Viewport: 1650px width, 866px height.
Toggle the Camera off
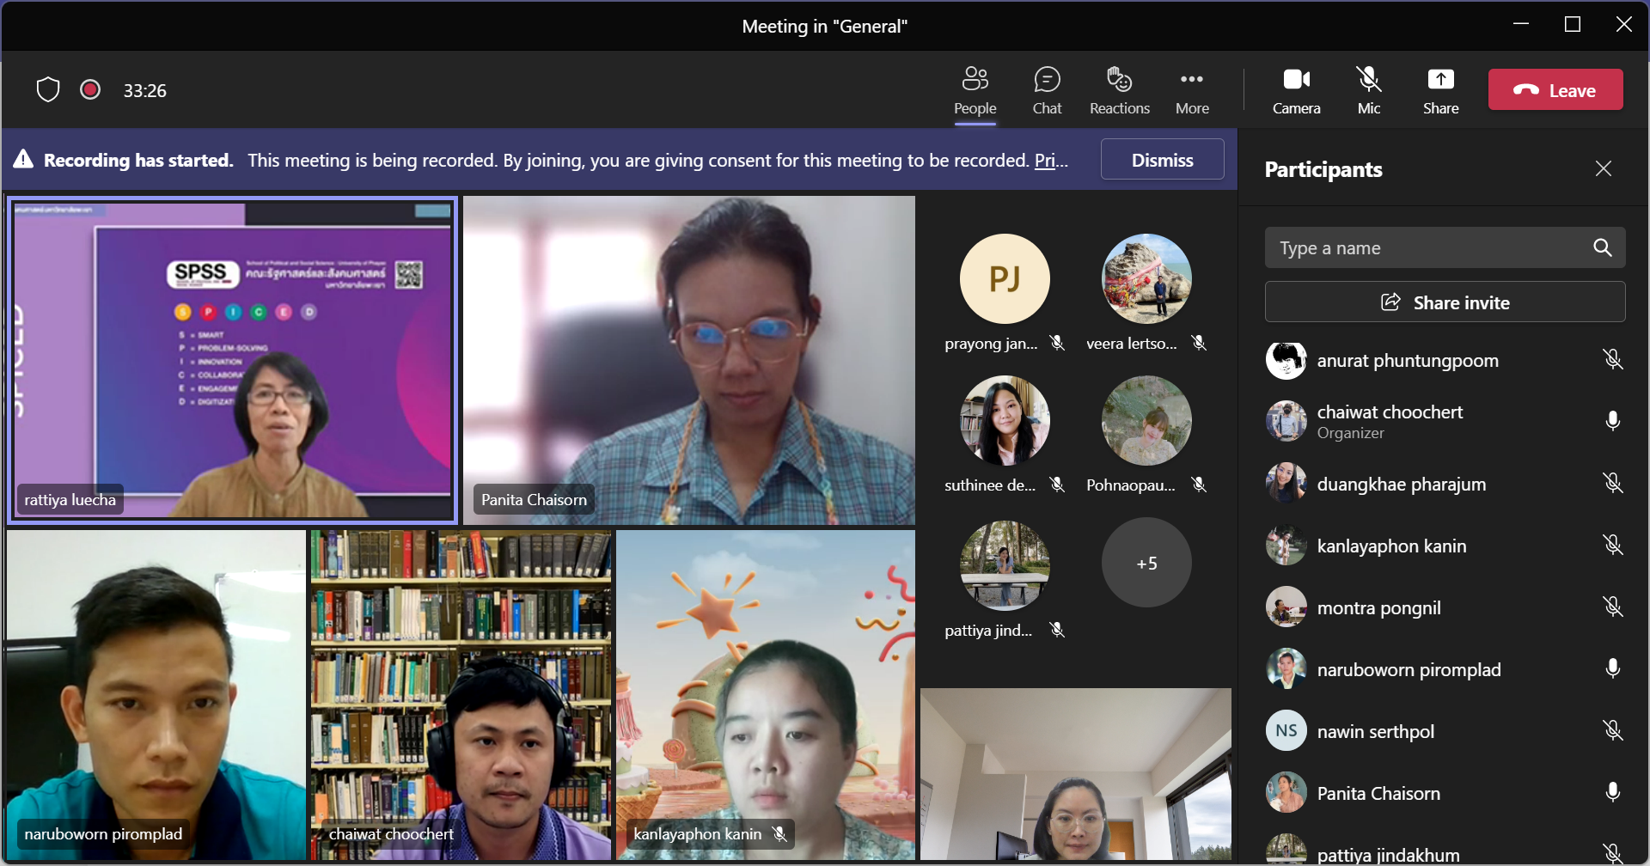pos(1296,90)
